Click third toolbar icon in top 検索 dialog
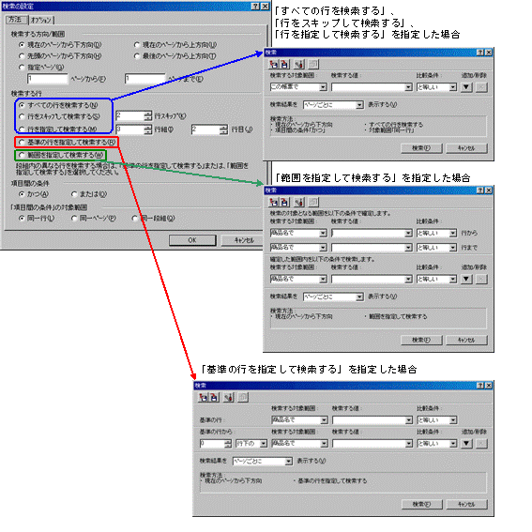This screenshot has height=532, width=532. [x=299, y=64]
